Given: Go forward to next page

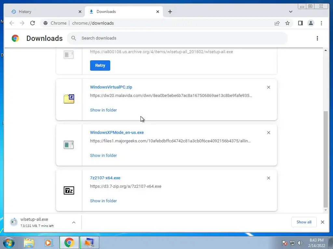Looking at the screenshot, I should (22, 23).
